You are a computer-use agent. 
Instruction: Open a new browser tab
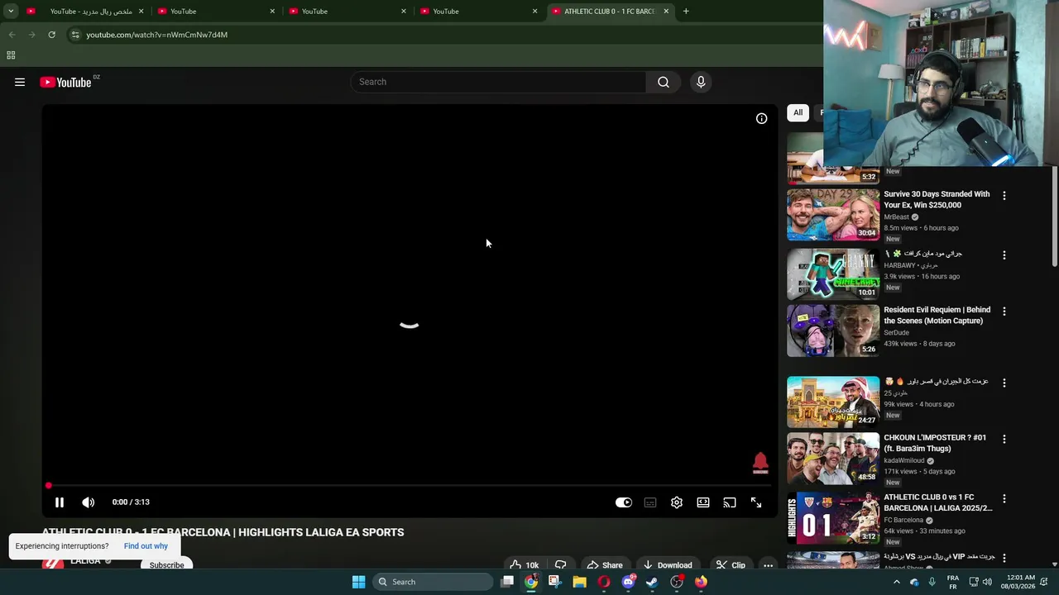686,12
